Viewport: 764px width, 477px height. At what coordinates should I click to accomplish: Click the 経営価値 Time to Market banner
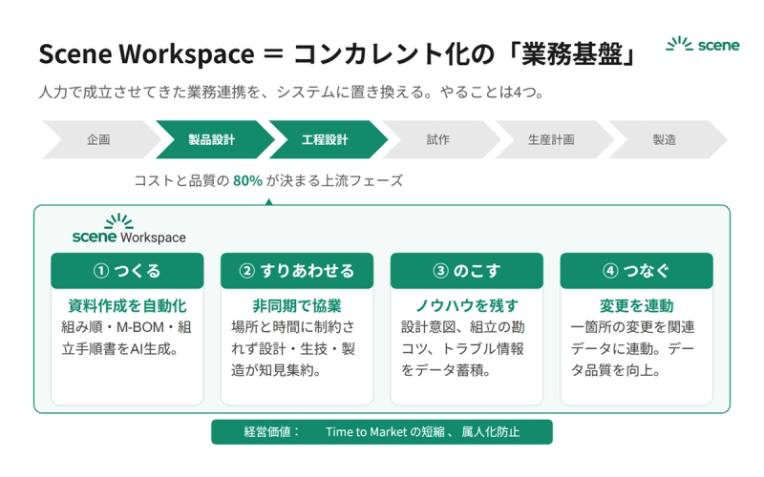point(382,432)
